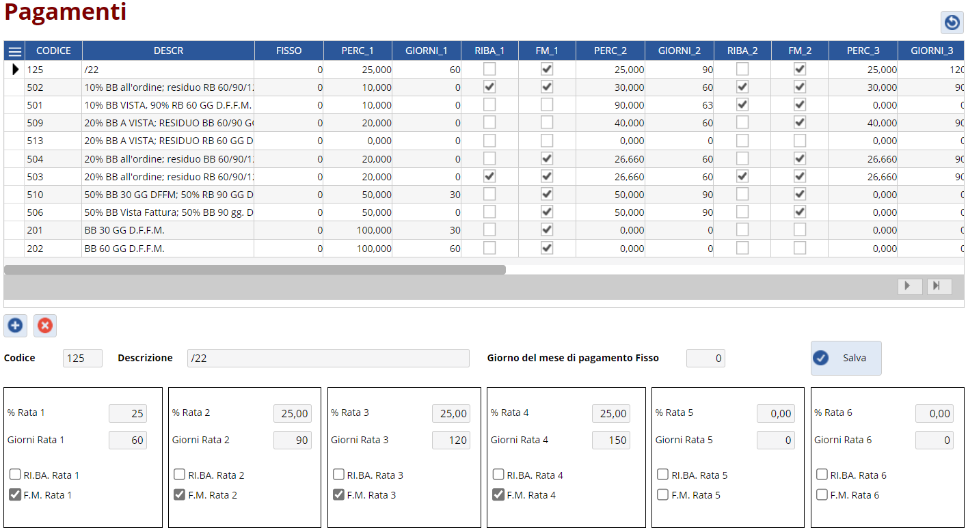Click Giorno del mese di pagamento Fisso field
Image resolution: width=968 pixels, height=532 pixels.
click(x=705, y=358)
